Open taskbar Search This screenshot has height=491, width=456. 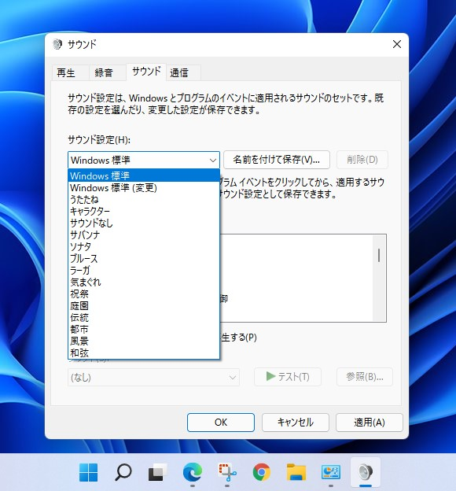[123, 472]
